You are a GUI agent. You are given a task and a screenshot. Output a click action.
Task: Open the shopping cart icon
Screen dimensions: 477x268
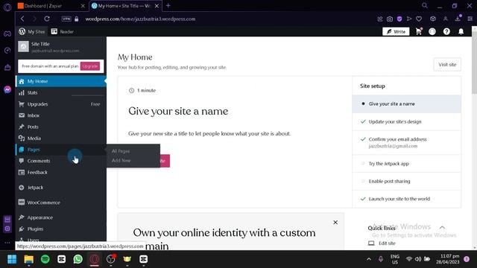click(419, 31)
